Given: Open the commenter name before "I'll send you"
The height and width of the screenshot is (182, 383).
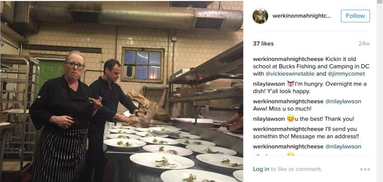Looking at the screenshot, I should coord(288,129).
